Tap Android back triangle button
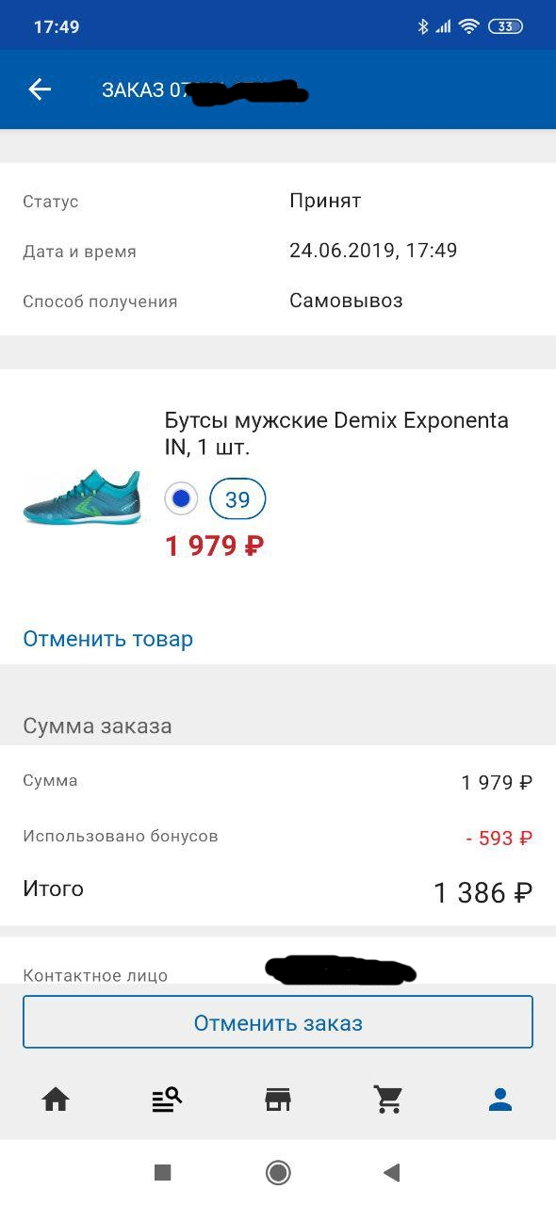 point(392,1172)
